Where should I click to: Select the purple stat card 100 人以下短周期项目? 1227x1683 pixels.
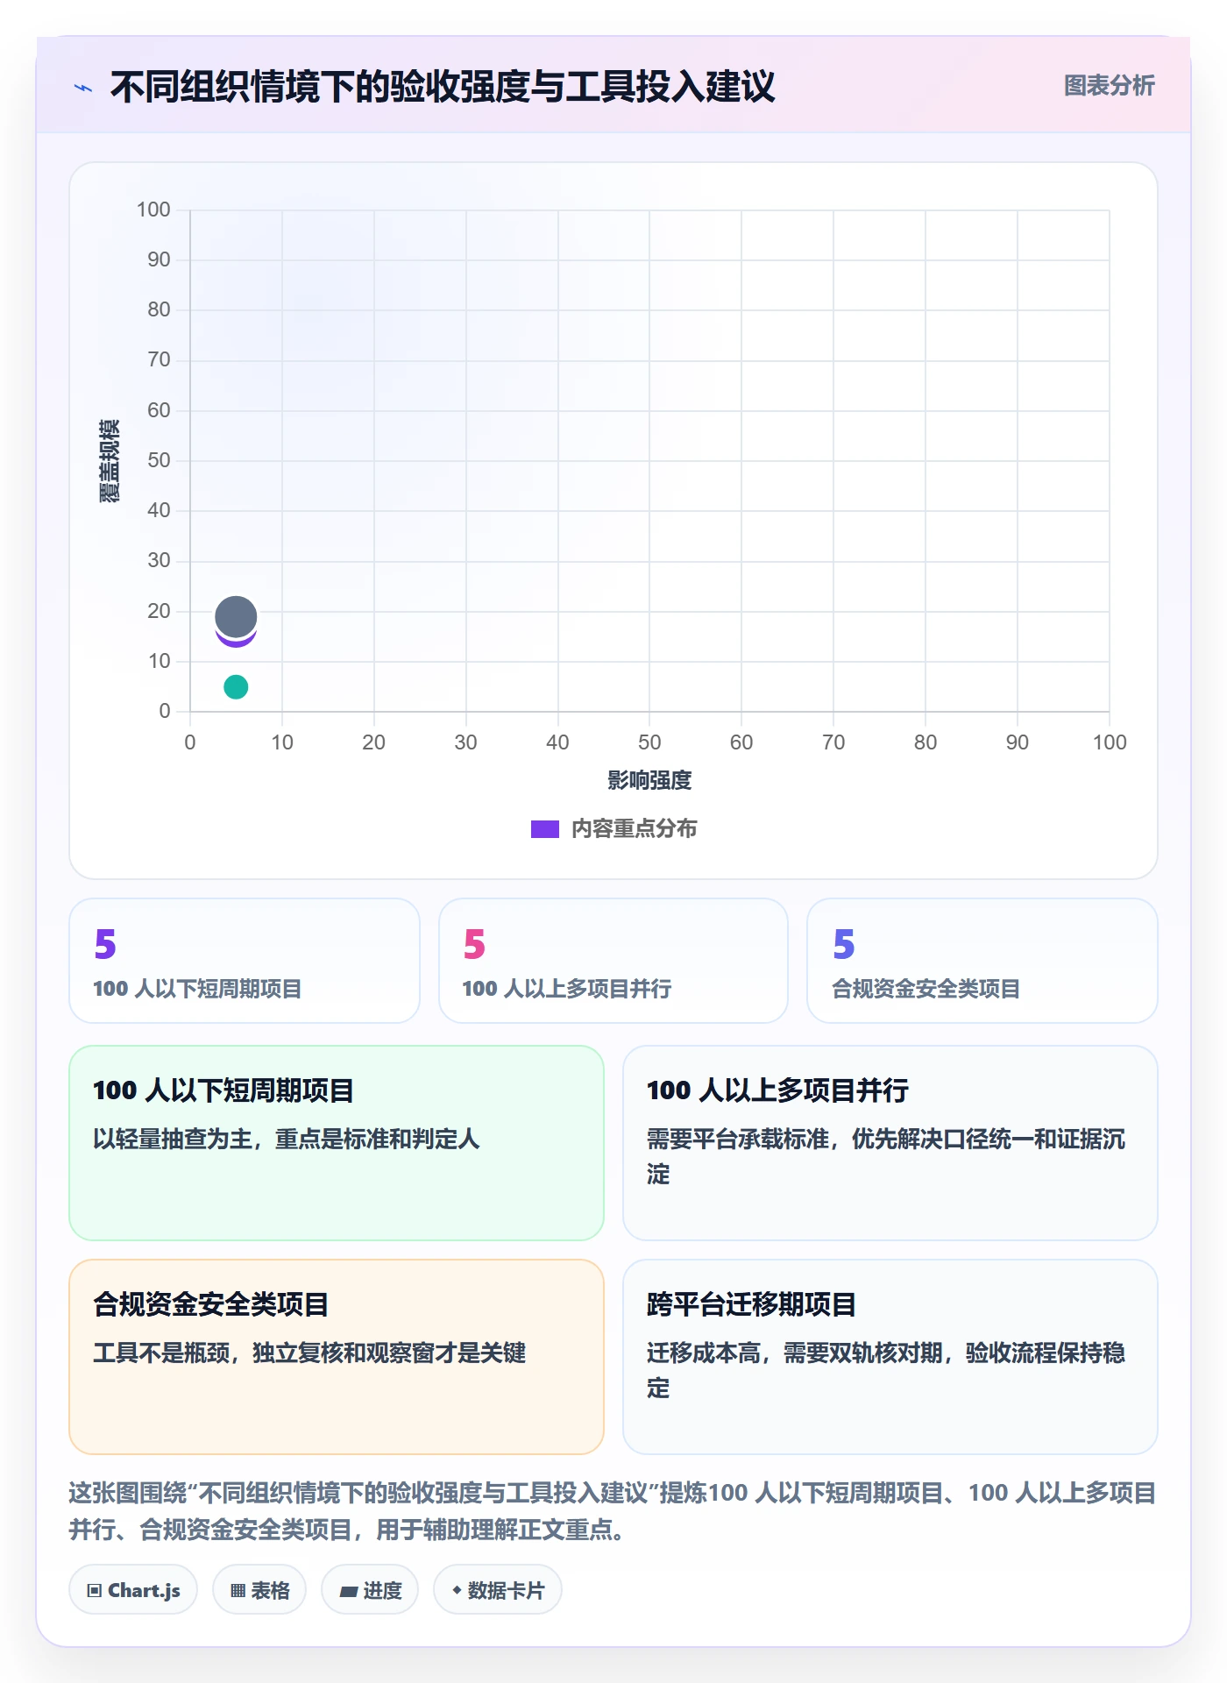(x=245, y=960)
